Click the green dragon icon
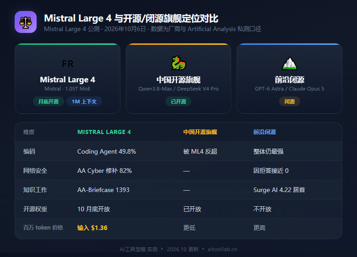 point(178,63)
